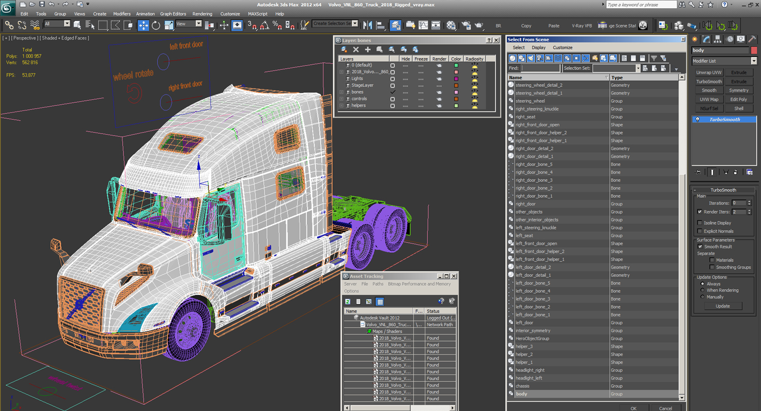761x411 pixels.
Task: Toggle the 3D Snaps button
Action: click(252, 25)
